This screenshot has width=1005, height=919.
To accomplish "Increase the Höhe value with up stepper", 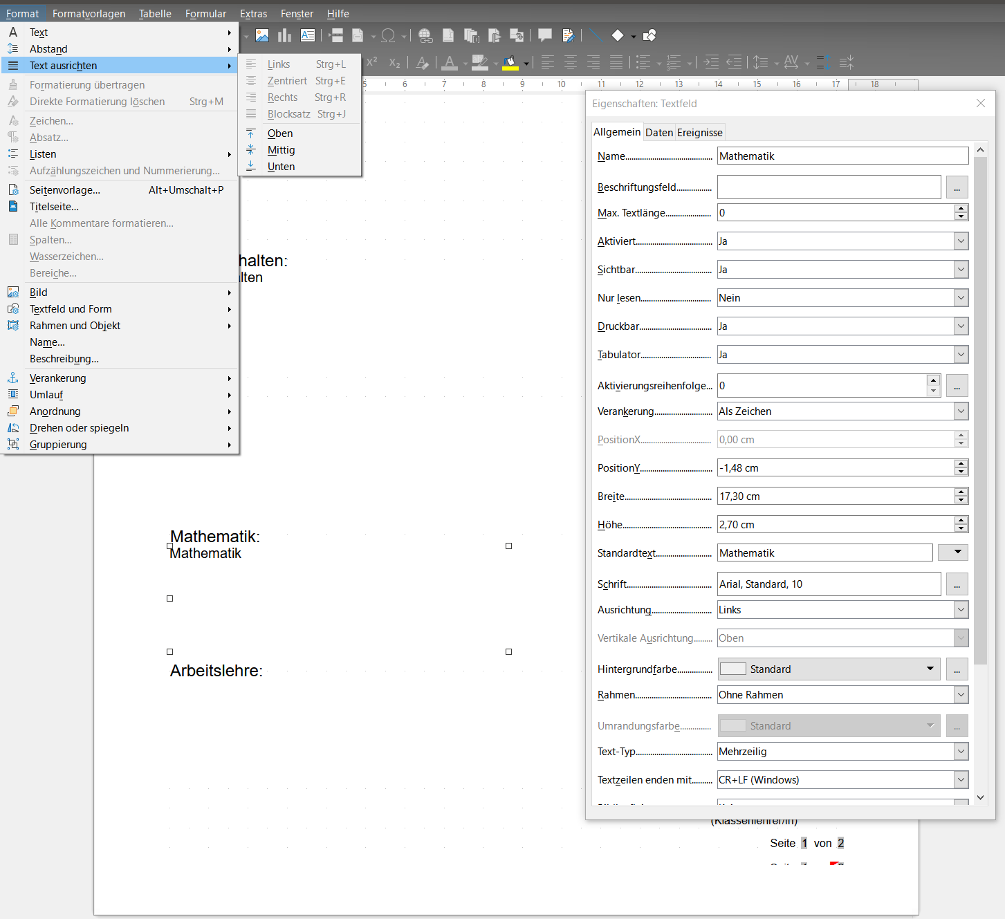I will [961, 521].
